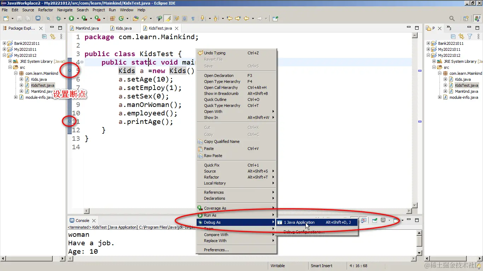Open View Menu of left Package Explorer

tap(61, 36)
